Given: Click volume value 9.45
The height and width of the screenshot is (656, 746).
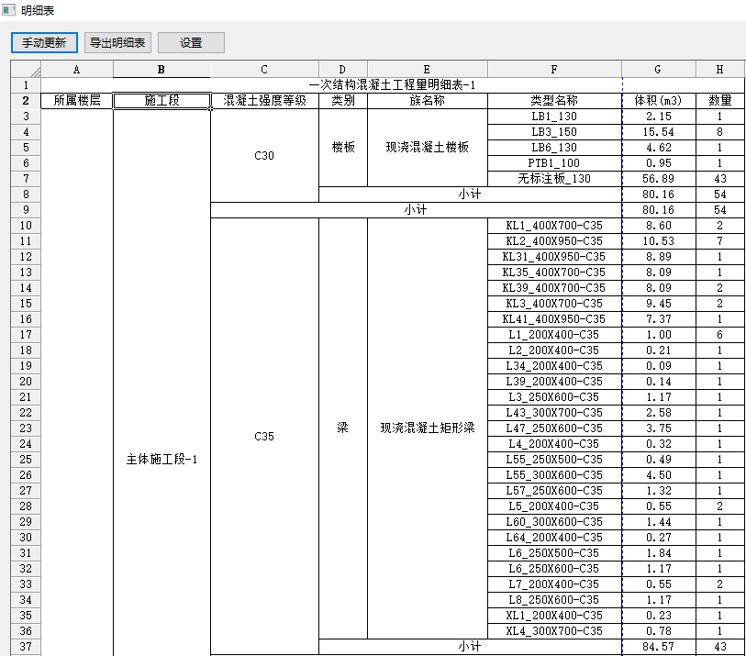Looking at the screenshot, I should pos(659,304).
